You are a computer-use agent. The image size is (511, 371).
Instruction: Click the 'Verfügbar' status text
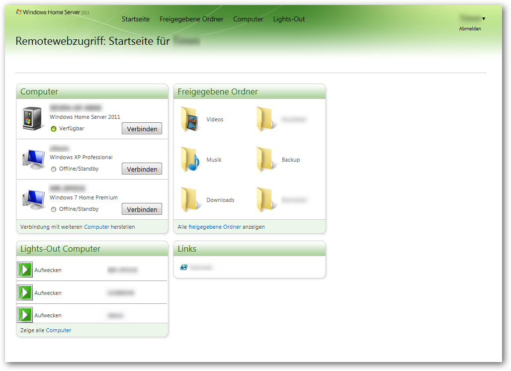pyautogui.click(x=72, y=128)
